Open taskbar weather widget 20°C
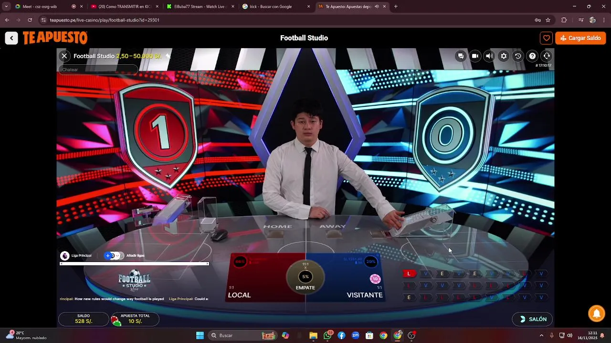 coord(26,335)
